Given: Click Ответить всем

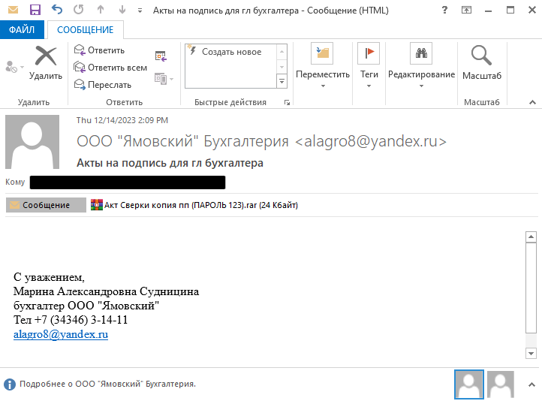Looking at the screenshot, I should pyautogui.click(x=110, y=68).
